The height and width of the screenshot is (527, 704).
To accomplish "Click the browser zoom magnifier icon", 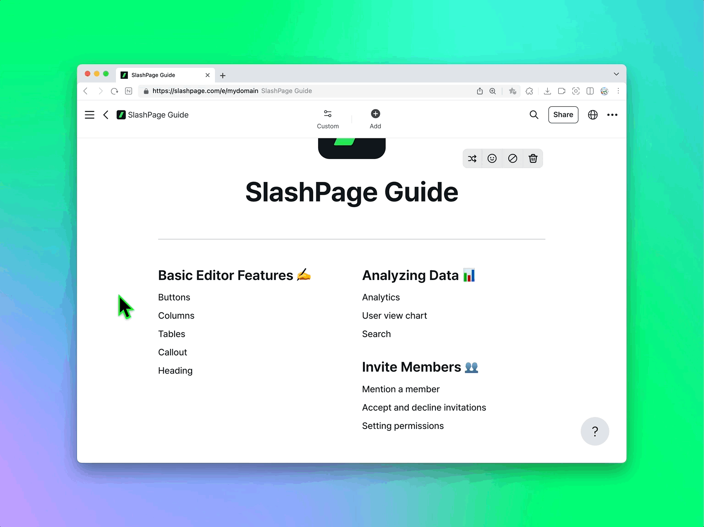I will [493, 91].
